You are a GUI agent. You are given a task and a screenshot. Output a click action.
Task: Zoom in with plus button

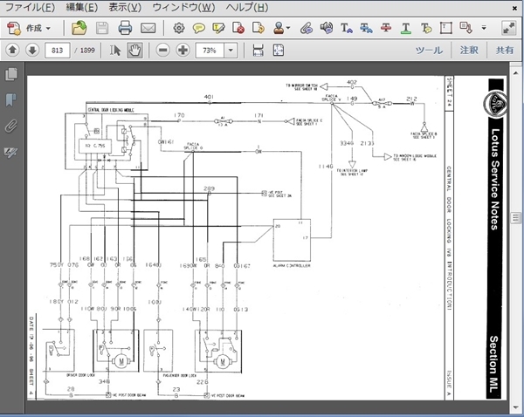pyautogui.click(x=183, y=51)
